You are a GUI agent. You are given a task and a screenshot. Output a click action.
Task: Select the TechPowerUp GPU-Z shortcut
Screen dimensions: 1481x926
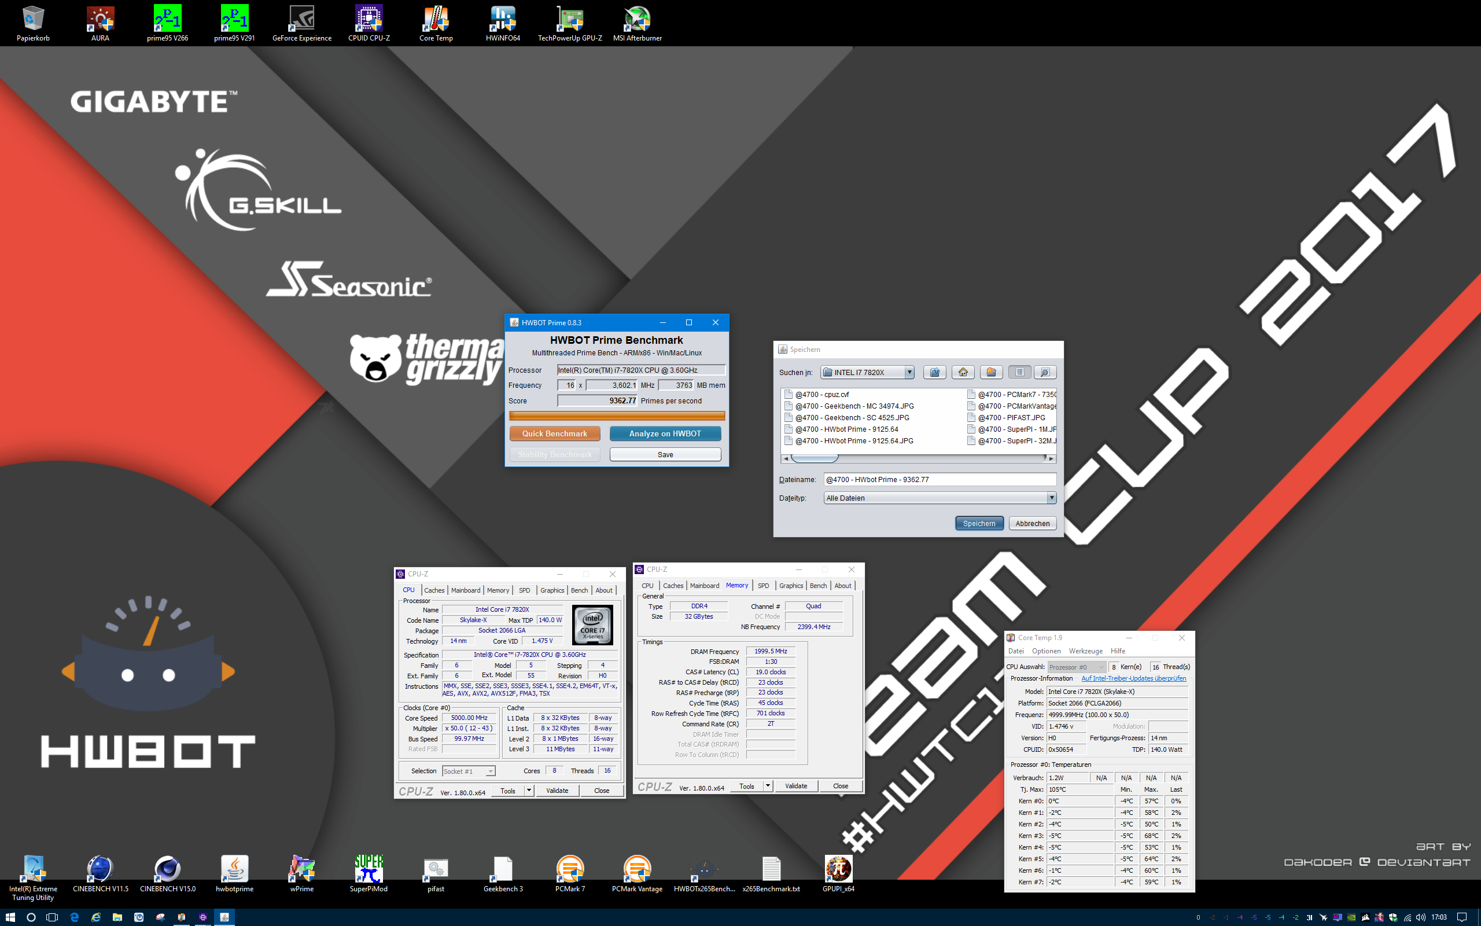[570, 24]
